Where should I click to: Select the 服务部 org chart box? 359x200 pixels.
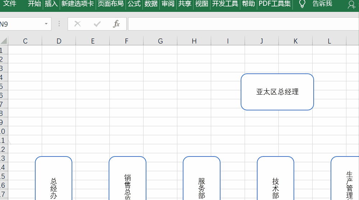point(201,178)
